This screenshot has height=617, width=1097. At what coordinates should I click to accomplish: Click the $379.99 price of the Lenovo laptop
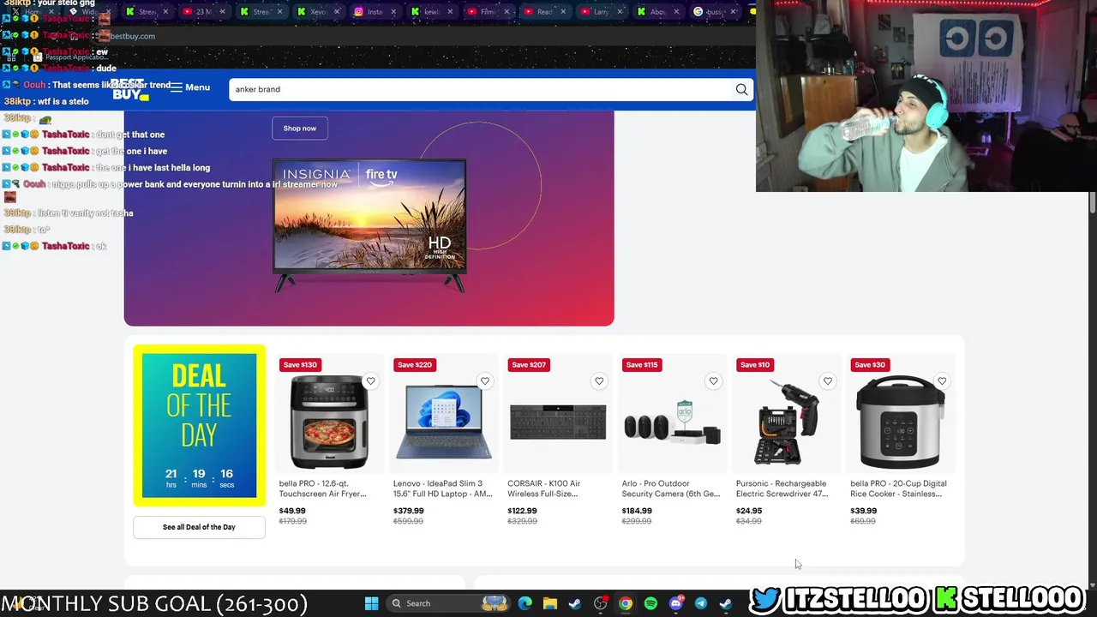click(409, 511)
